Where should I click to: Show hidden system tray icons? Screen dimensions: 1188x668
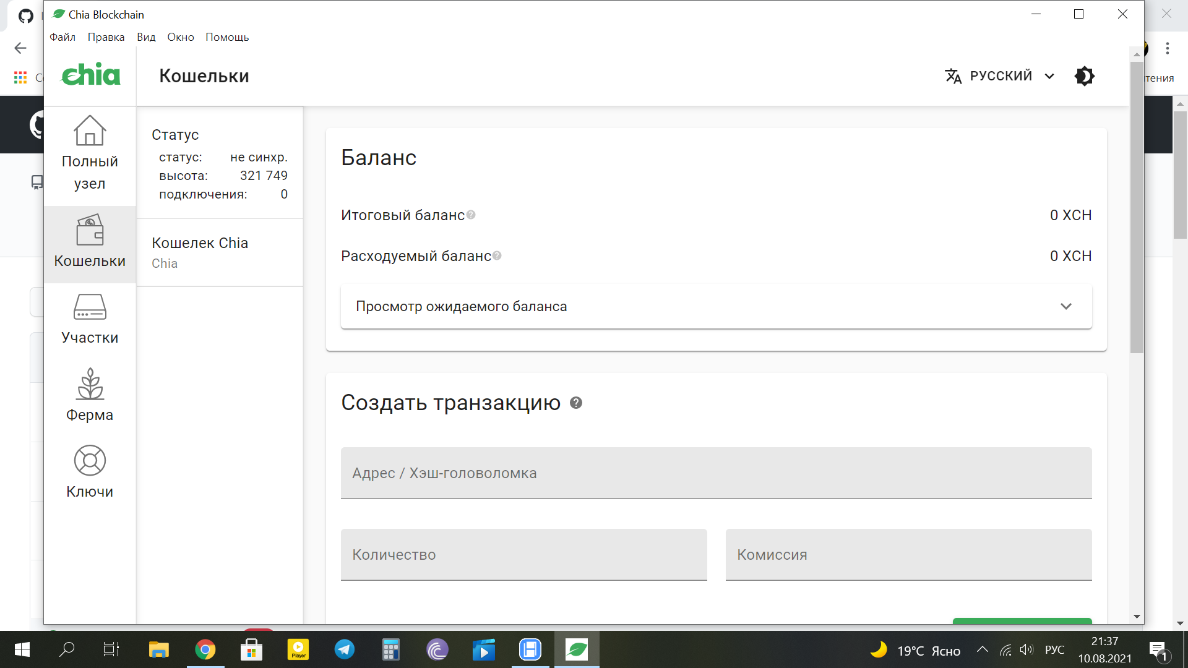point(982,649)
